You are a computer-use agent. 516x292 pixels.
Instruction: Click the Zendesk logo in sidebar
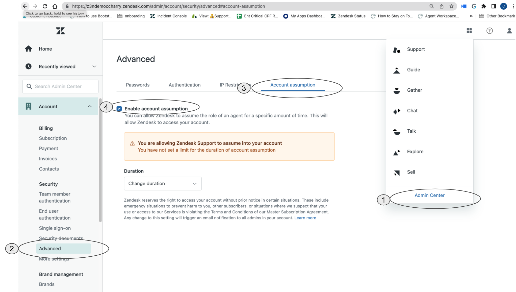tap(60, 31)
